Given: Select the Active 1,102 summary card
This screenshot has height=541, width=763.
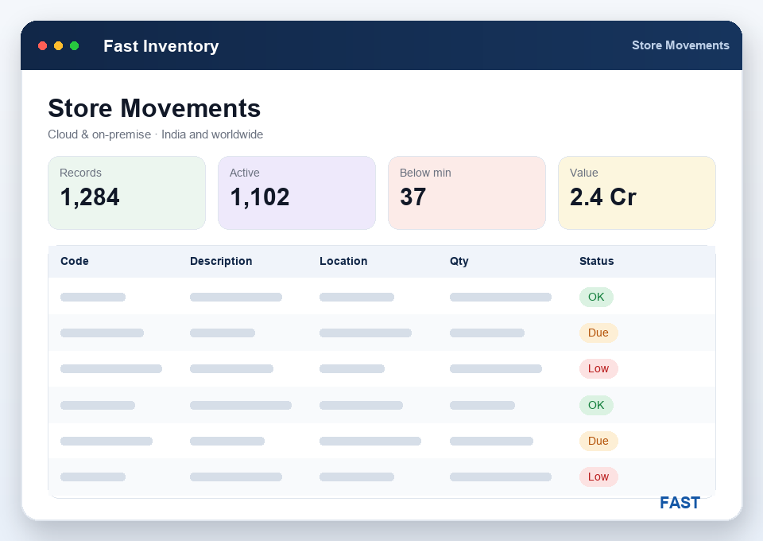Looking at the screenshot, I should (x=296, y=193).
